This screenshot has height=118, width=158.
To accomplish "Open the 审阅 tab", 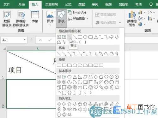I will pyautogui.click(x=95, y=4).
